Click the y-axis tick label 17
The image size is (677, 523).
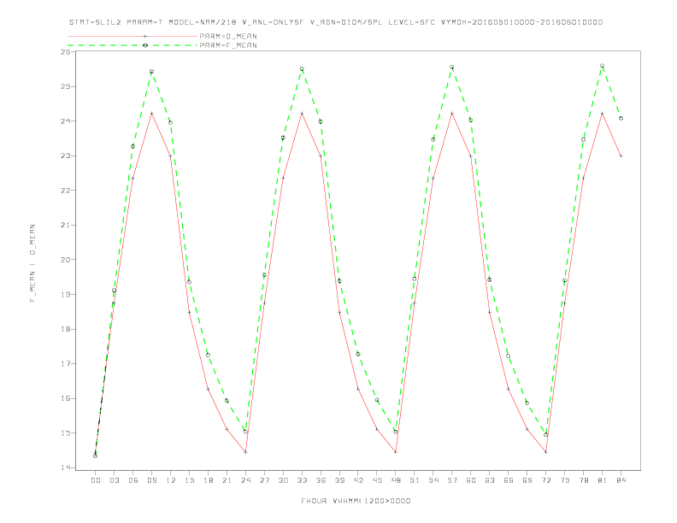(x=66, y=364)
